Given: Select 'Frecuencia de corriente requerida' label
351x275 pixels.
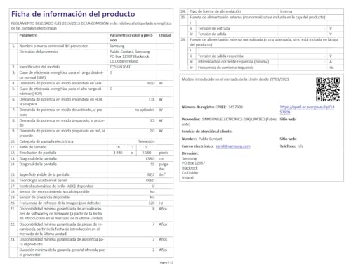Looking at the screenshot, I should (225, 68).
